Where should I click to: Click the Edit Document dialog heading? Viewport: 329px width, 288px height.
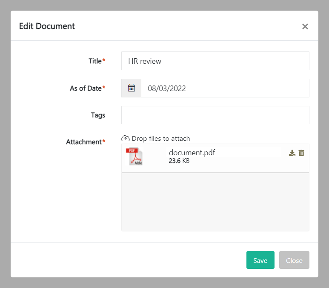point(47,26)
